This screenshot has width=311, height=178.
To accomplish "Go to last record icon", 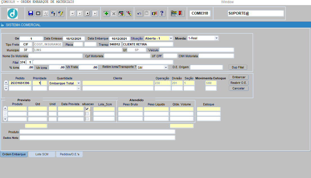I will pos(95,13).
